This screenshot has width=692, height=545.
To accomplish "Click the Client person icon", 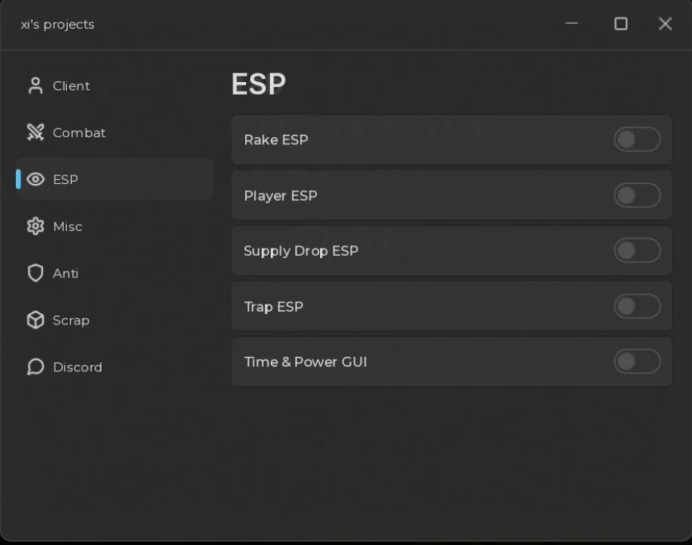I will point(35,86).
